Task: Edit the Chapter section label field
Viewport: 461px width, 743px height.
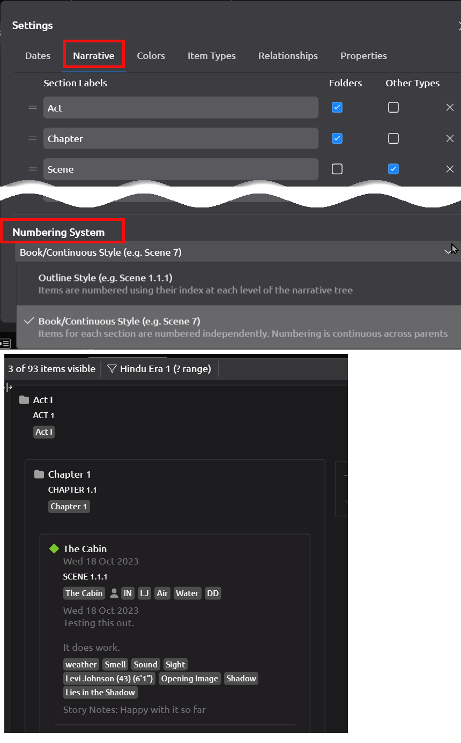Action: click(x=181, y=138)
